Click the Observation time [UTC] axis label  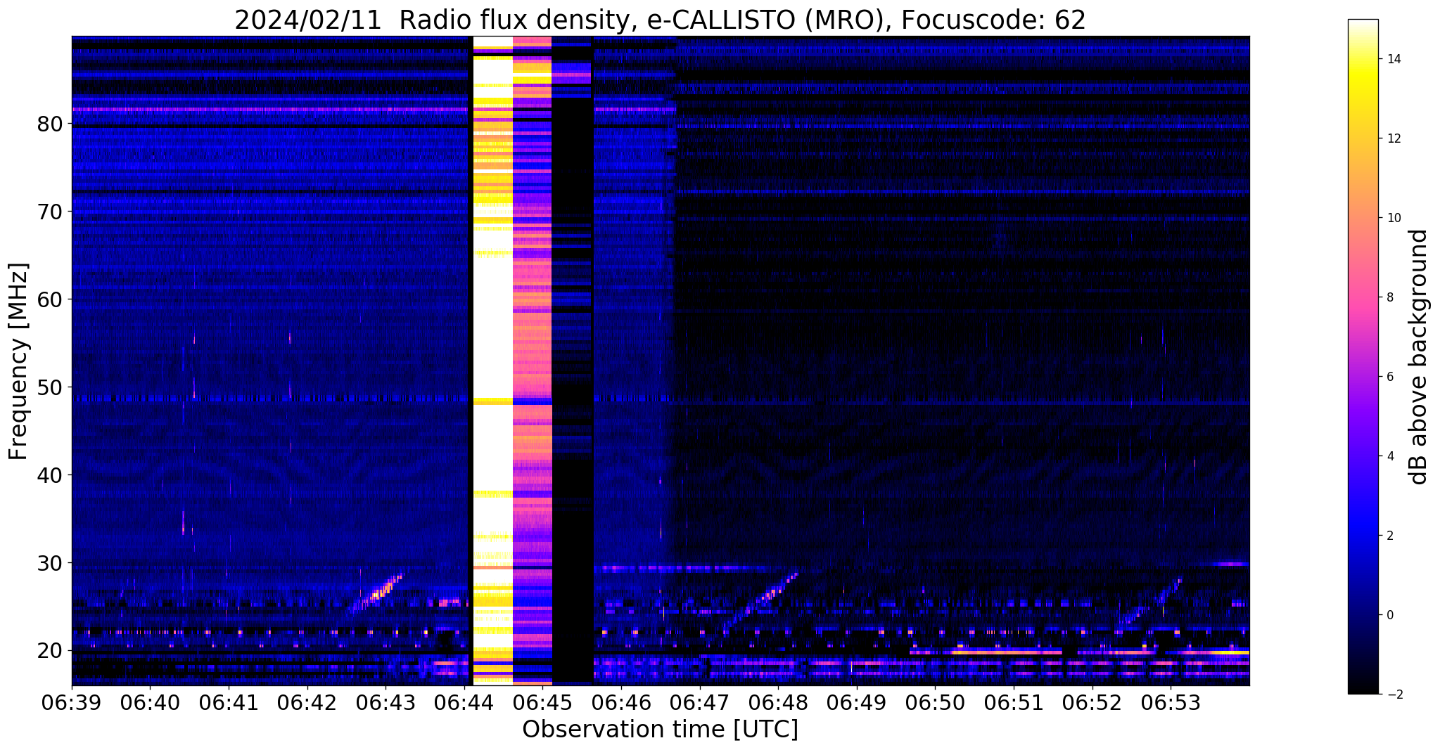click(660, 730)
